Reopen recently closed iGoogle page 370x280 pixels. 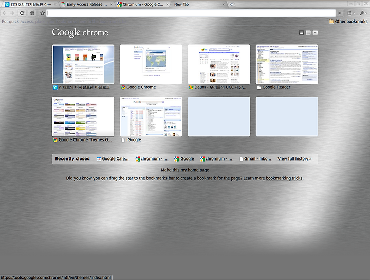(184, 159)
